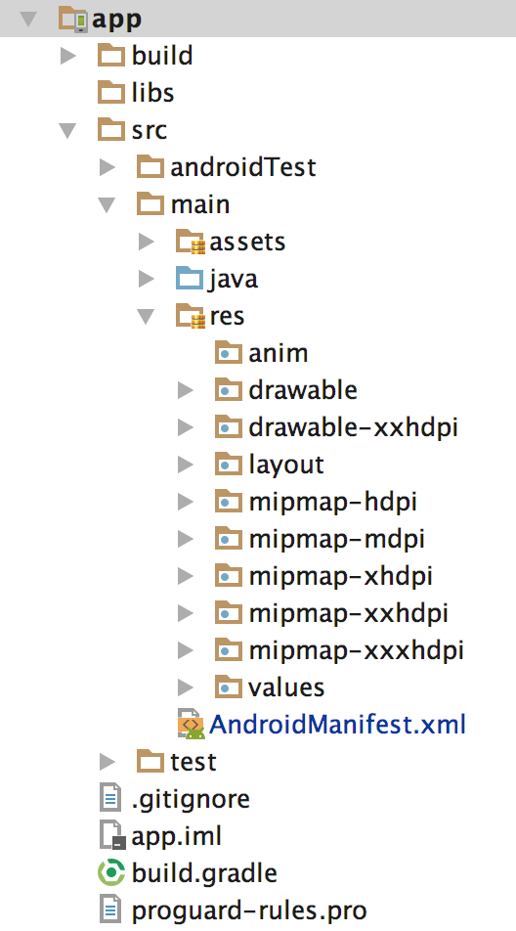The width and height of the screenshot is (516, 931).
Task: Select the layout folder
Action: (x=286, y=465)
